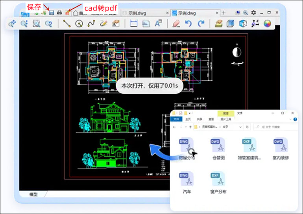Open the settings gear in CAD title bar
This screenshot has height=214, width=303.
[x=253, y=13]
